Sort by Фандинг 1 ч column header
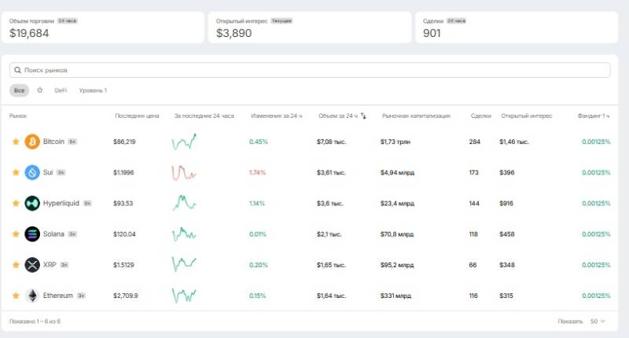 594,116
